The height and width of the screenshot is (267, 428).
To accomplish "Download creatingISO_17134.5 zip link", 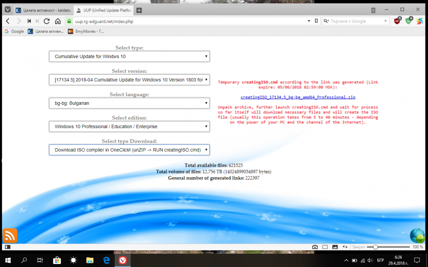I will (x=298, y=97).
